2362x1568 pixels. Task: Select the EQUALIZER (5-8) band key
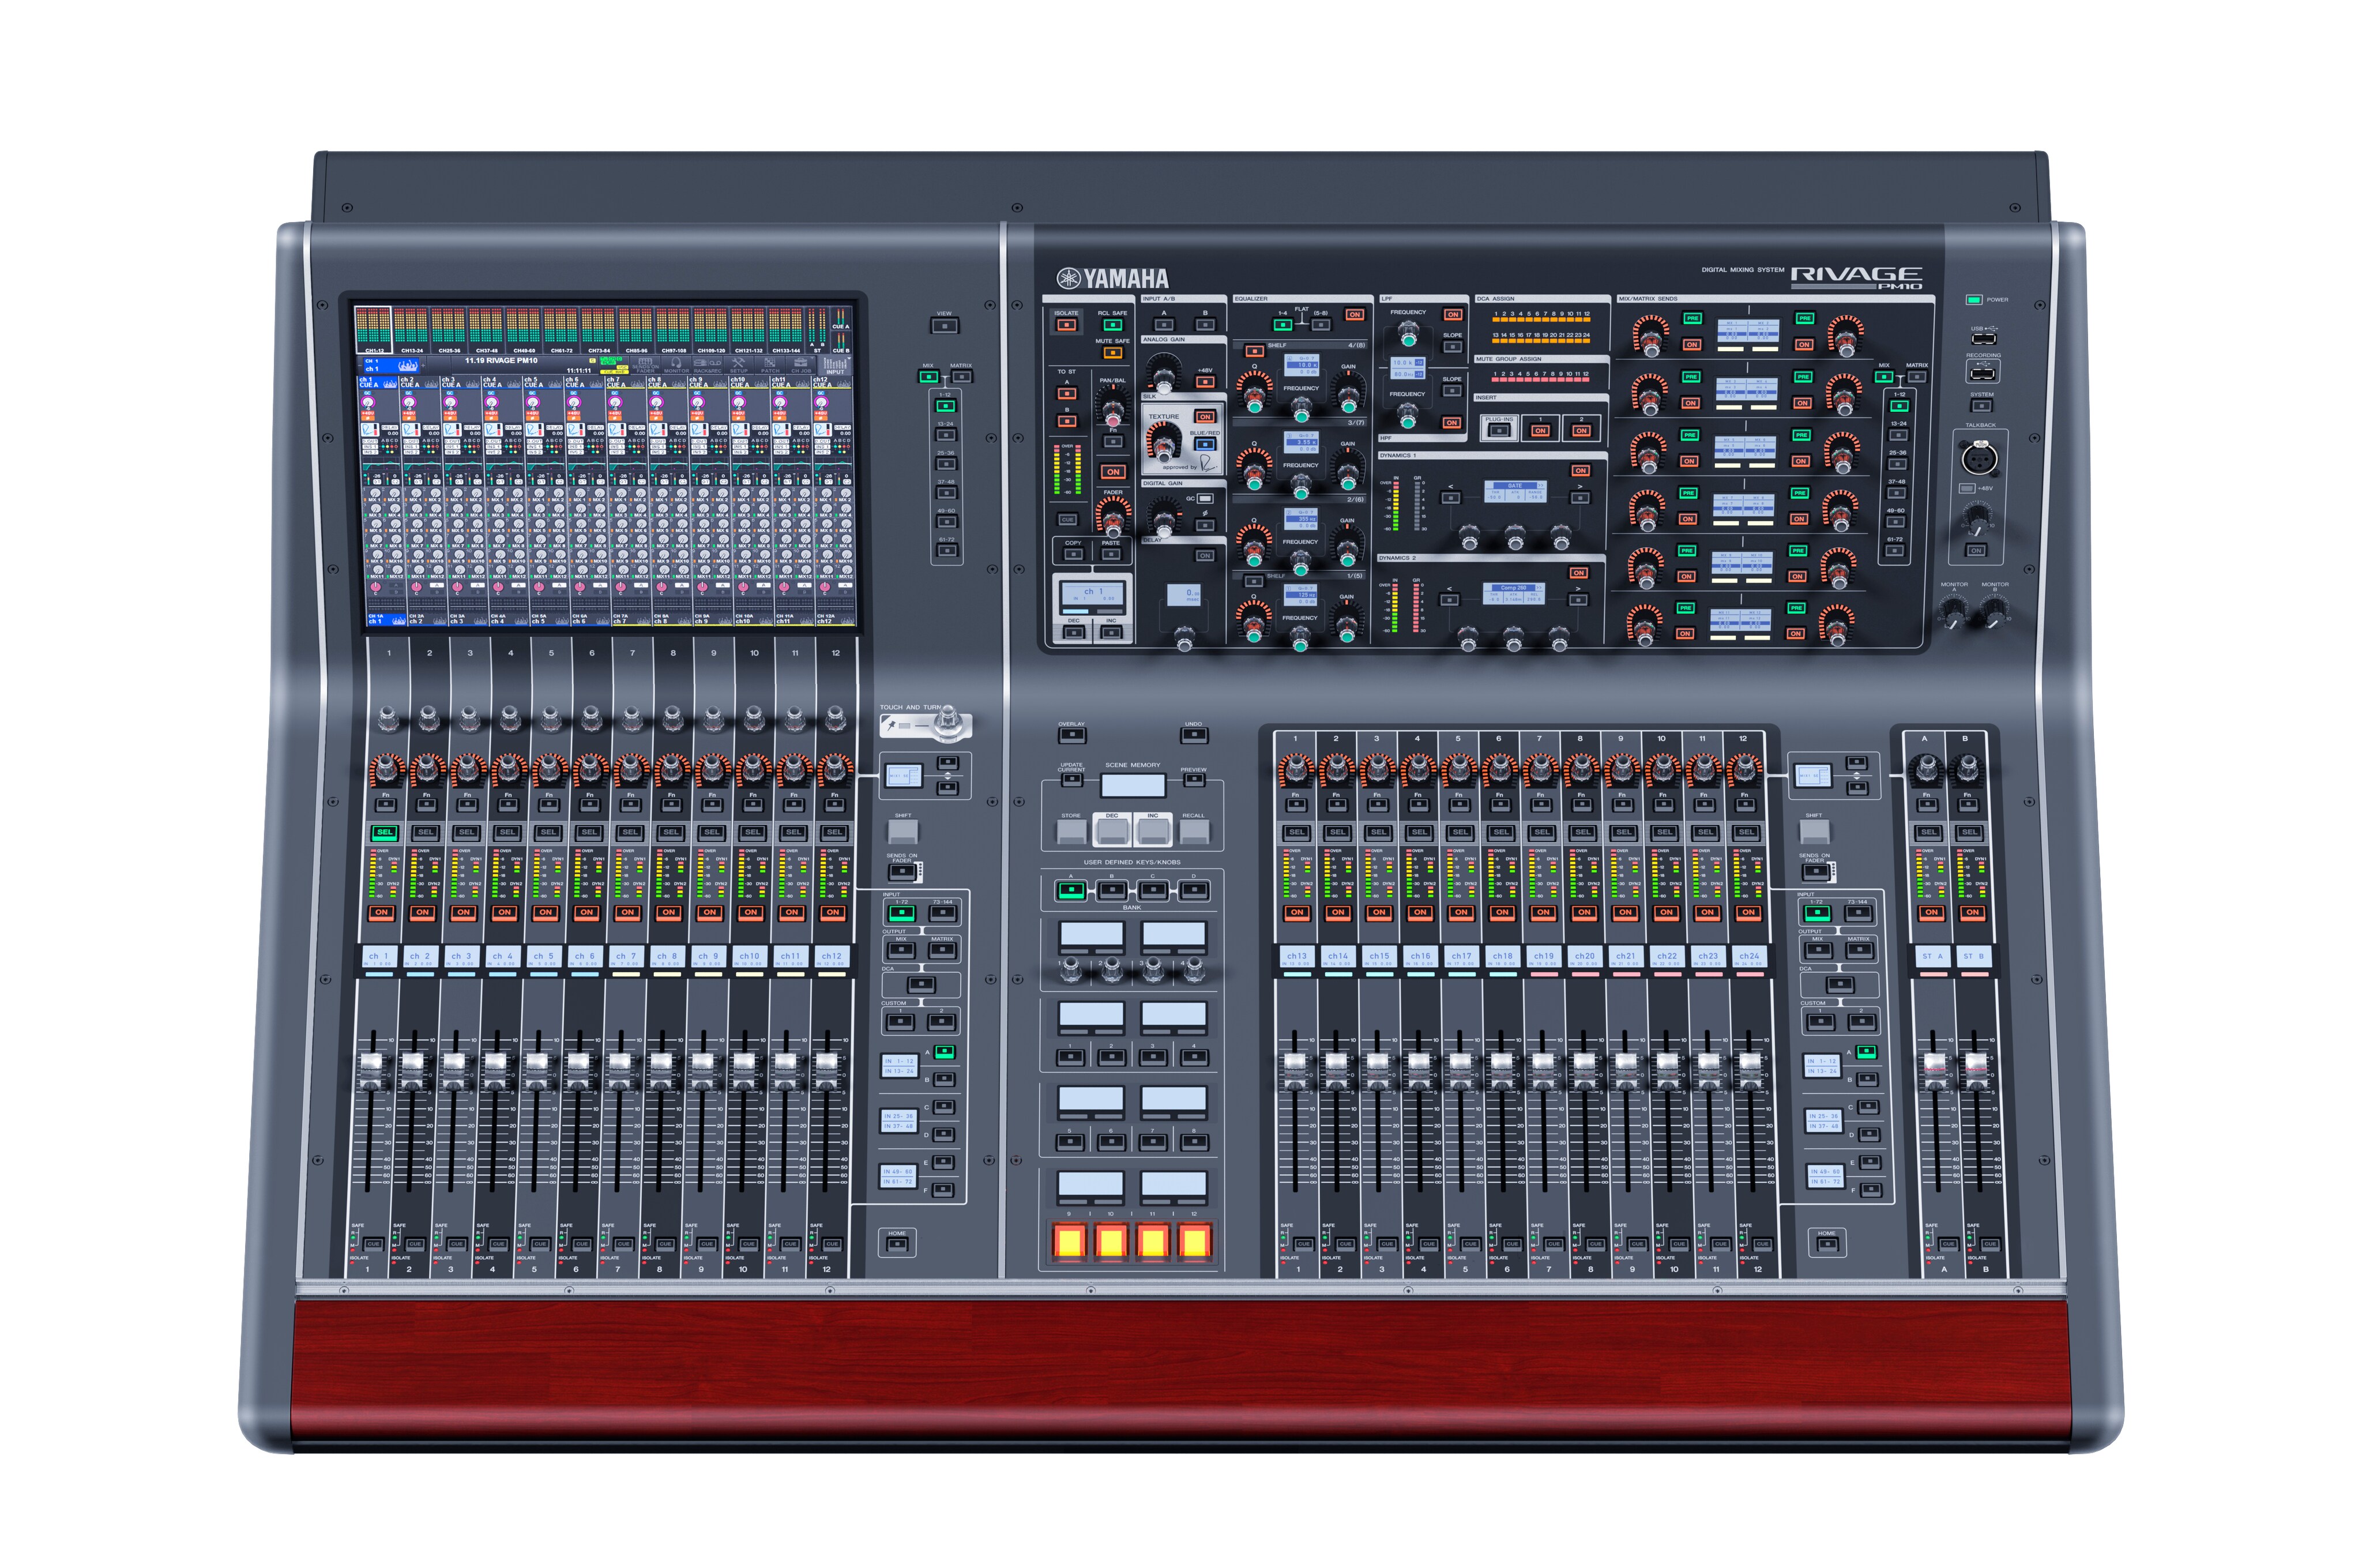tap(1321, 325)
